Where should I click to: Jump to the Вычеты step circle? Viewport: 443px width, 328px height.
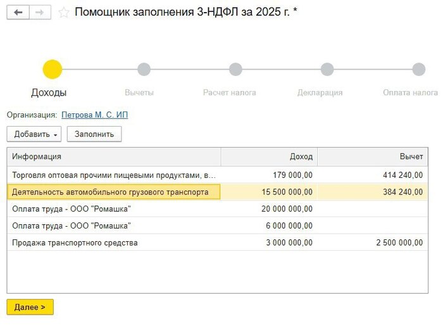[x=144, y=69]
